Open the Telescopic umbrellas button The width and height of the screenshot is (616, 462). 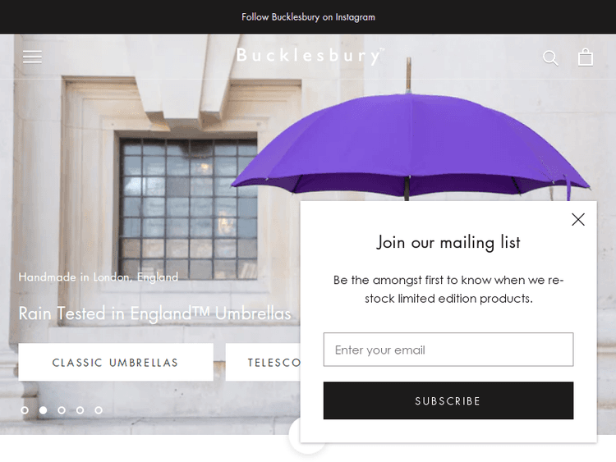(x=263, y=363)
